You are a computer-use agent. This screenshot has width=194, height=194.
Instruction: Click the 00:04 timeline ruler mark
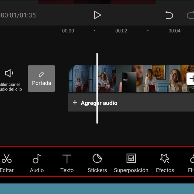tap(174, 31)
